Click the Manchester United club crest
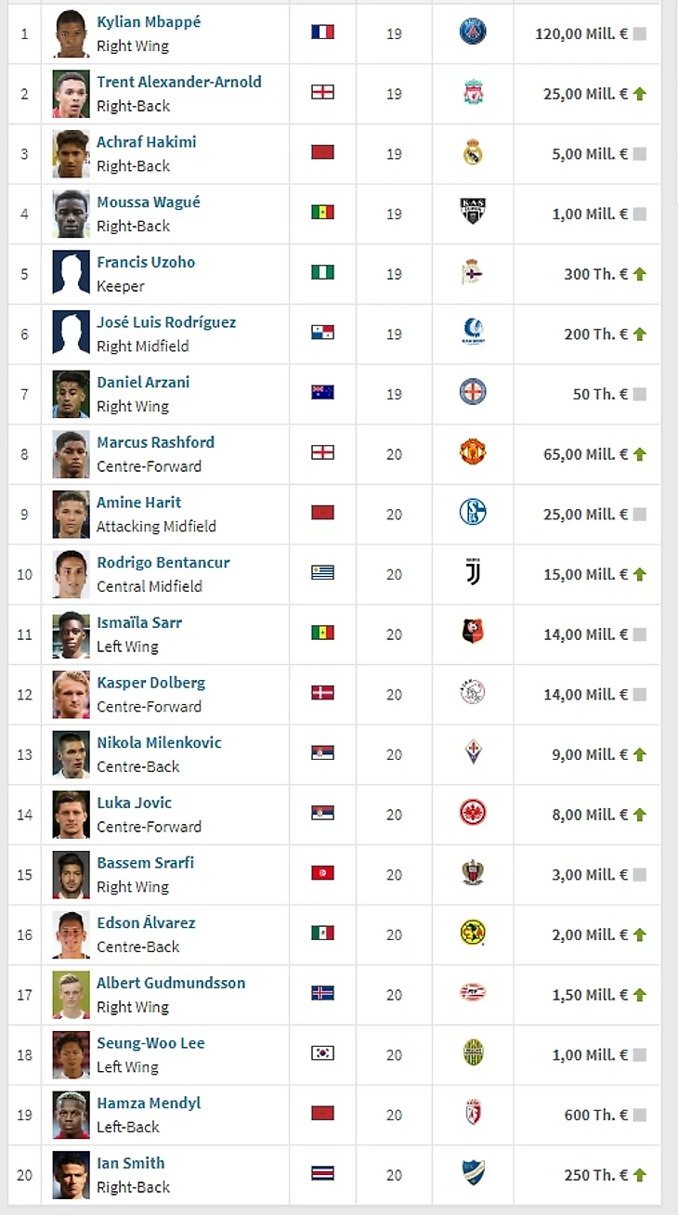Screen dimensions: 678x1215 click(473, 453)
